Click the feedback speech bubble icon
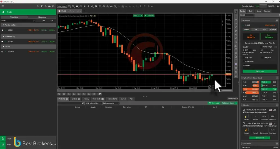Viewport: 280px width, 149px height. (x=237, y=98)
